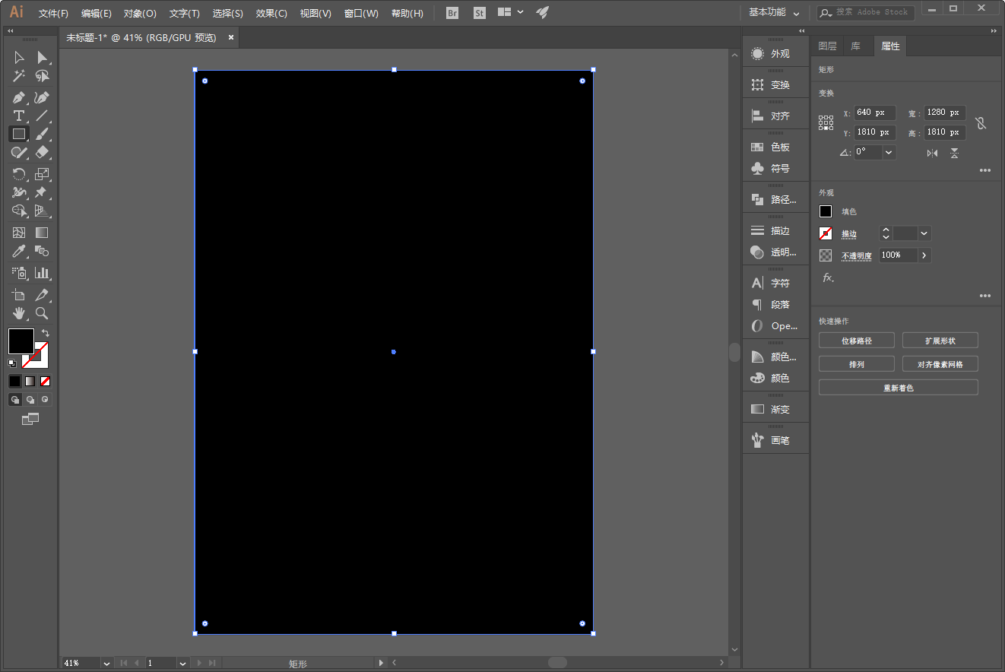Choose the Lasso tool

click(43, 76)
